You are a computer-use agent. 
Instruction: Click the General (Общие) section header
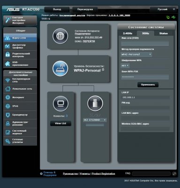tap(20, 31)
